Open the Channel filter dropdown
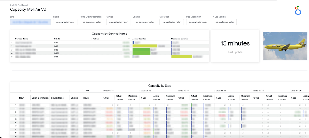309x138 pixels. (145, 22)
